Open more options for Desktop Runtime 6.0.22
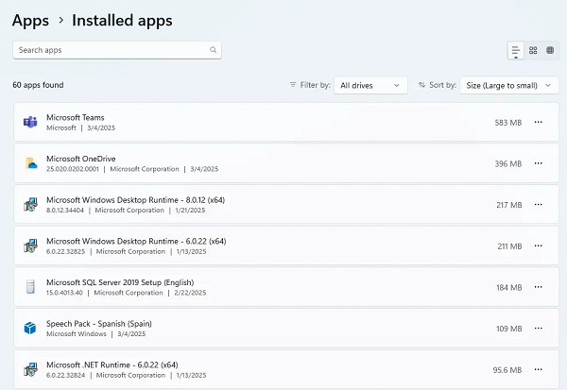The image size is (567, 390). [538, 246]
